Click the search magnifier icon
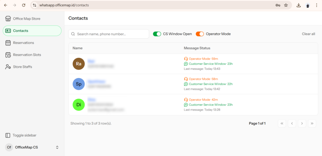Viewport: 322px width, 156px height. [x=73, y=34]
